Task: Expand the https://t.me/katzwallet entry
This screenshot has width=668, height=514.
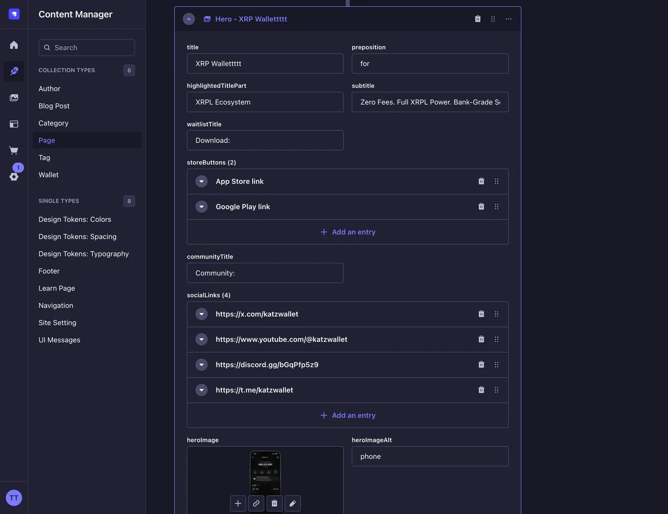Action: click(x=202, y=390)
